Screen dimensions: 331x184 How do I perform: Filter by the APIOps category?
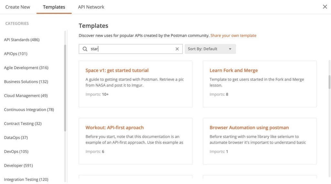16,54
